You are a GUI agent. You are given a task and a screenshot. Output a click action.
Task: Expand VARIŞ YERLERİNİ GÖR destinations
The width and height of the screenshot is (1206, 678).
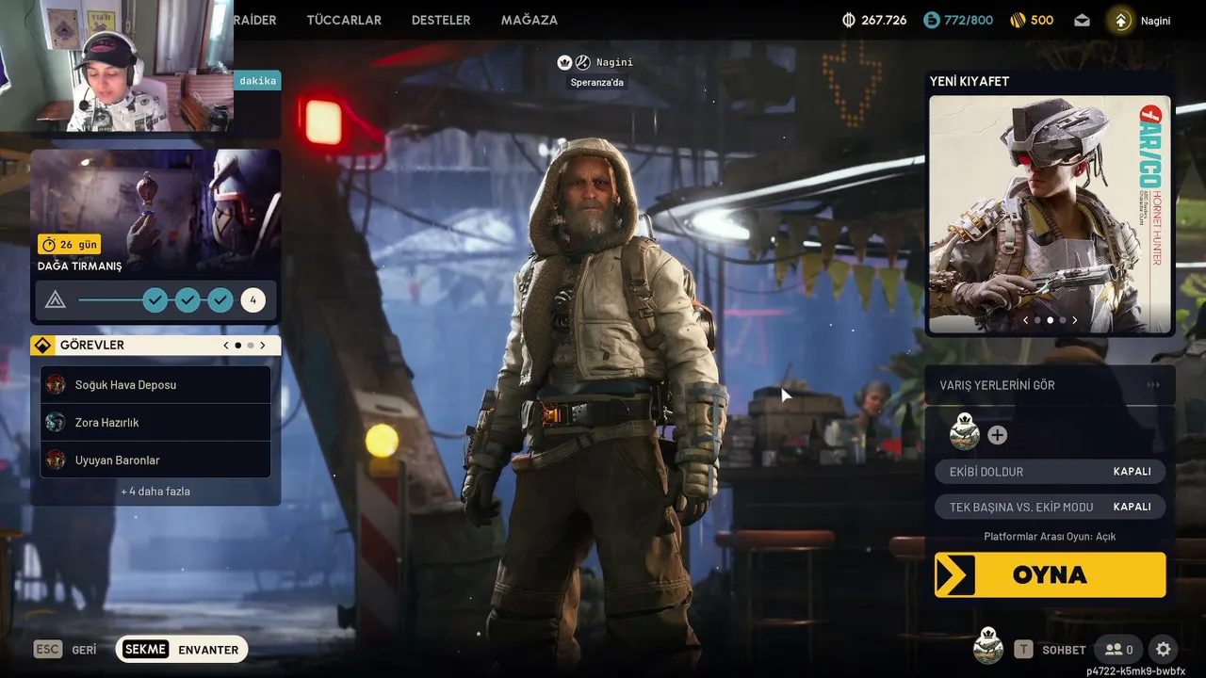(1051, 385)
